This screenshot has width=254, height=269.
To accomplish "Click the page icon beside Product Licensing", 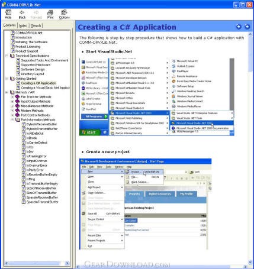I will pyautogui.click(x=12, y=47).
